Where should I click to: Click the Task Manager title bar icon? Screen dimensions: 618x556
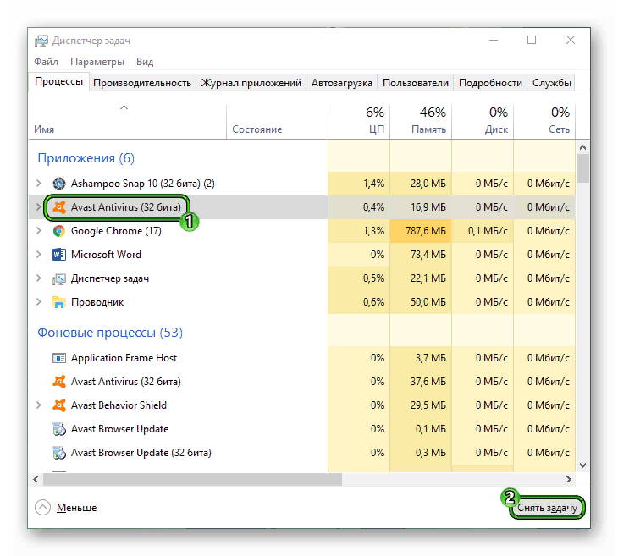(x=41, y=41)
